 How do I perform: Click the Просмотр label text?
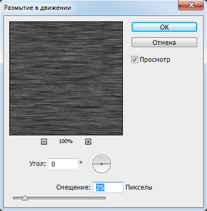155,60
